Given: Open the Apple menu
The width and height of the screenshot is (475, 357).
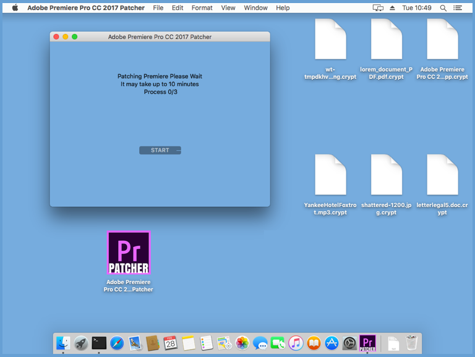Looking at the screenshot, I should pos(15,8).
